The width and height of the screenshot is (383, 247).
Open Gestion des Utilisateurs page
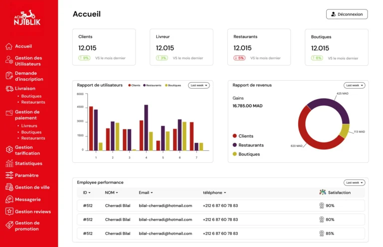[28, 61]
